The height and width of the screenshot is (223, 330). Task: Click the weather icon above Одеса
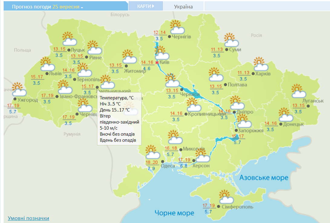152,152
